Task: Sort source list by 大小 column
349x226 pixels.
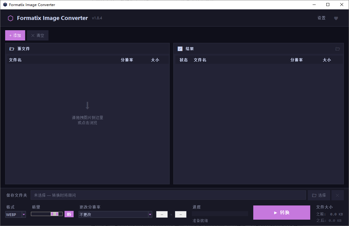Action: click(155, 60)
